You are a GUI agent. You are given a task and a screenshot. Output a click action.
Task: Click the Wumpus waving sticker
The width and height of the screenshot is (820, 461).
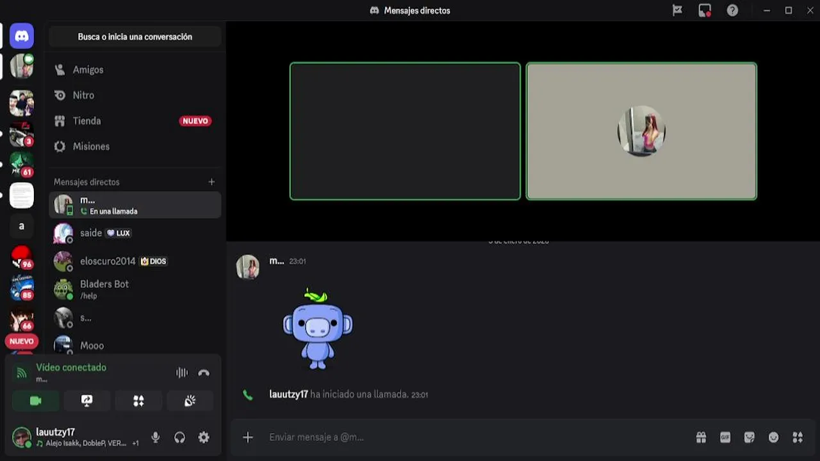click(x=318, y=329)
